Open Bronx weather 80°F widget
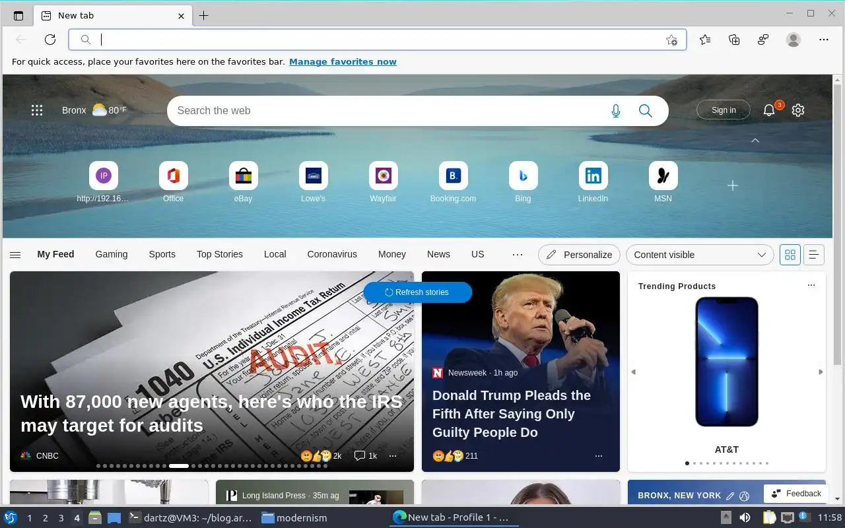This screenshot has width=845, height=528. [x=94, y=110]
